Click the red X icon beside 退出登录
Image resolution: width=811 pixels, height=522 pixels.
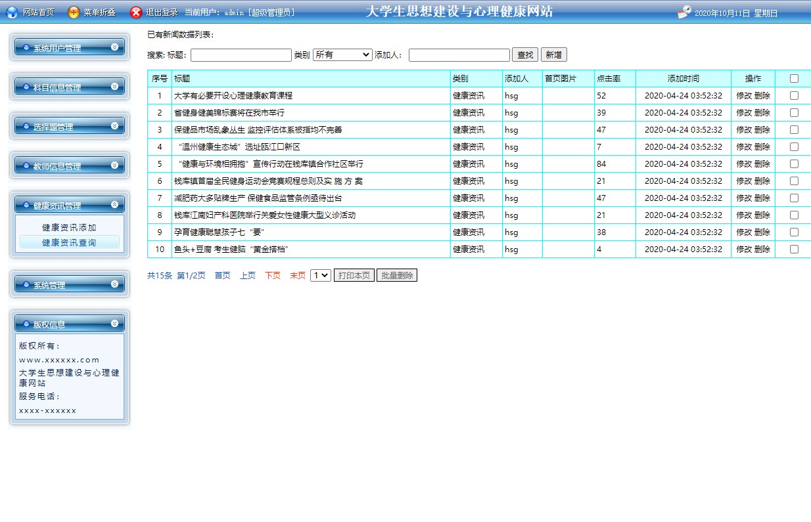(x=136, y=12)
